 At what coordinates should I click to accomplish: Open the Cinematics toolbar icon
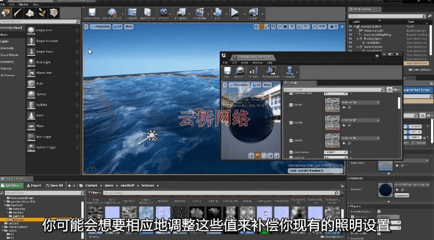pyautogui.click(x=200, y=13)
